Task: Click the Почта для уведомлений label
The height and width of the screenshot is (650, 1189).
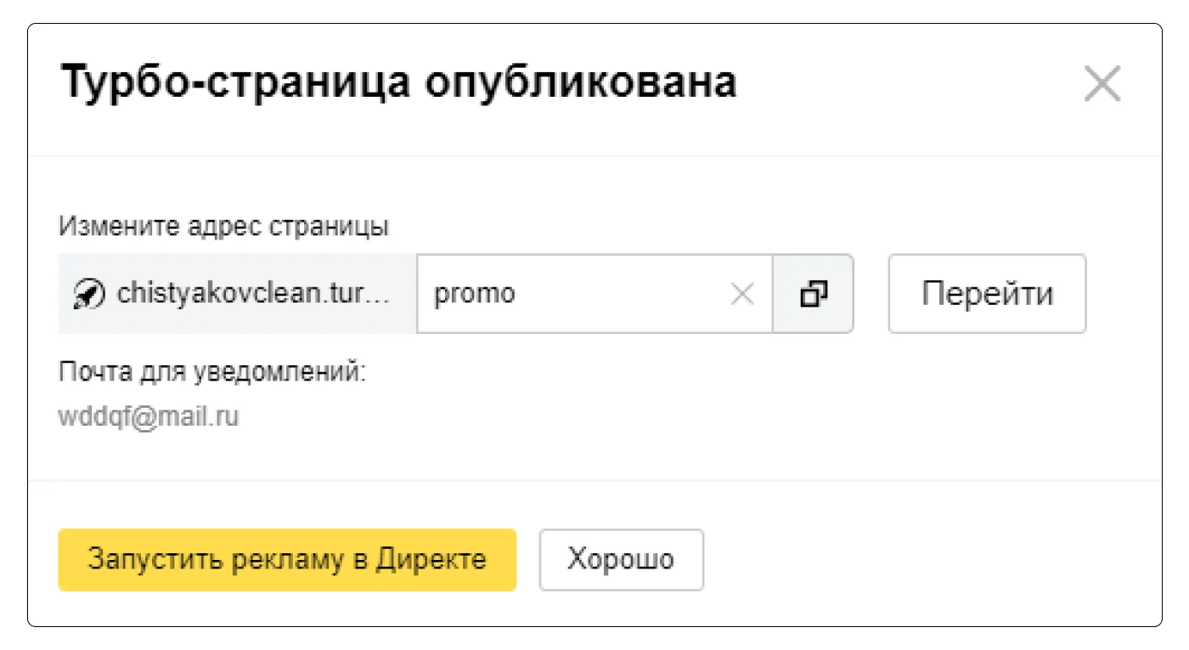Action: 211,372
